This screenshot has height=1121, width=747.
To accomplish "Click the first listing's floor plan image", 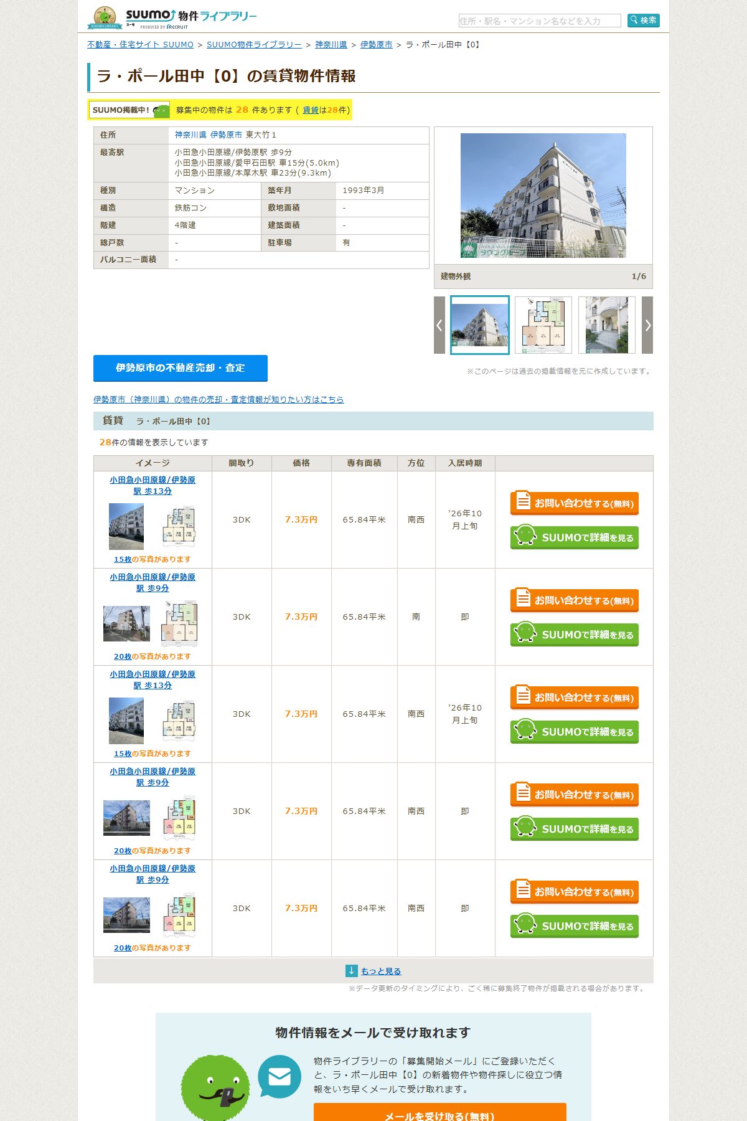I will point(179,527).
